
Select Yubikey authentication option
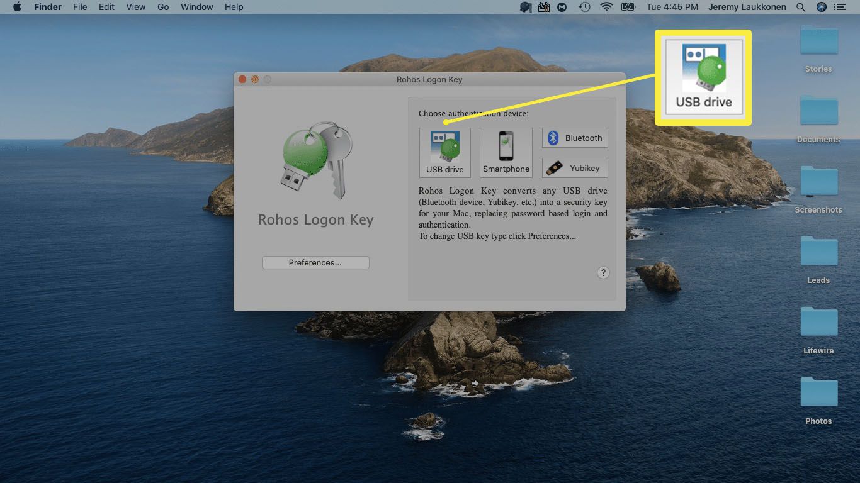click(575, 168)
